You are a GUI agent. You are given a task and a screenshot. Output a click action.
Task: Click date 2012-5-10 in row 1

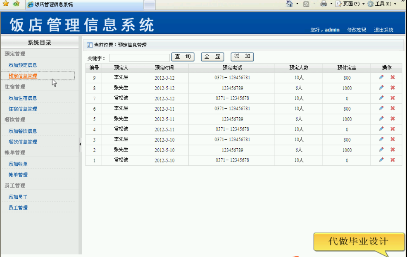point(164,160)
